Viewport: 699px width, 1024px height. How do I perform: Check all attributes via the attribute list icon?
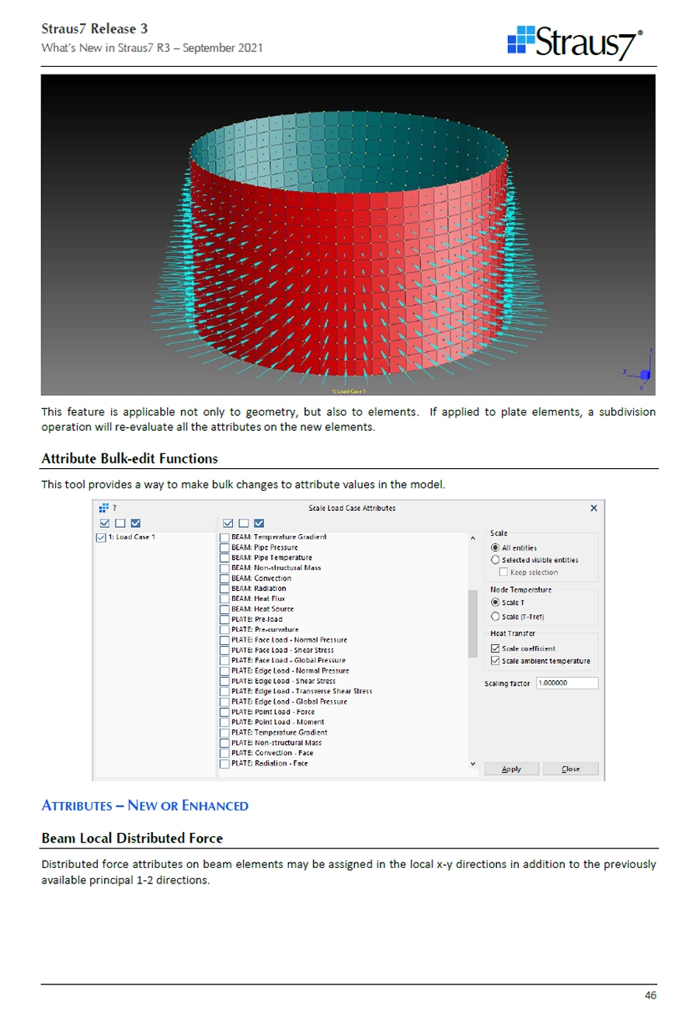tap(228, 523)
